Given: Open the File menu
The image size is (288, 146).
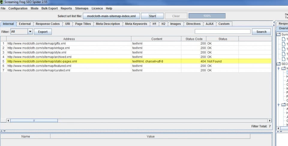Looking at the screenshot, I should 3,8.
